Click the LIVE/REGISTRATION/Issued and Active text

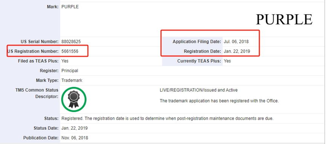199,90
